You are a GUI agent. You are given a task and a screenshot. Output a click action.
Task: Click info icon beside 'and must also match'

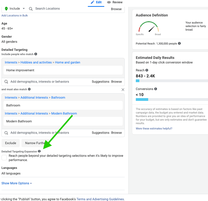click(x=29, y=89)
